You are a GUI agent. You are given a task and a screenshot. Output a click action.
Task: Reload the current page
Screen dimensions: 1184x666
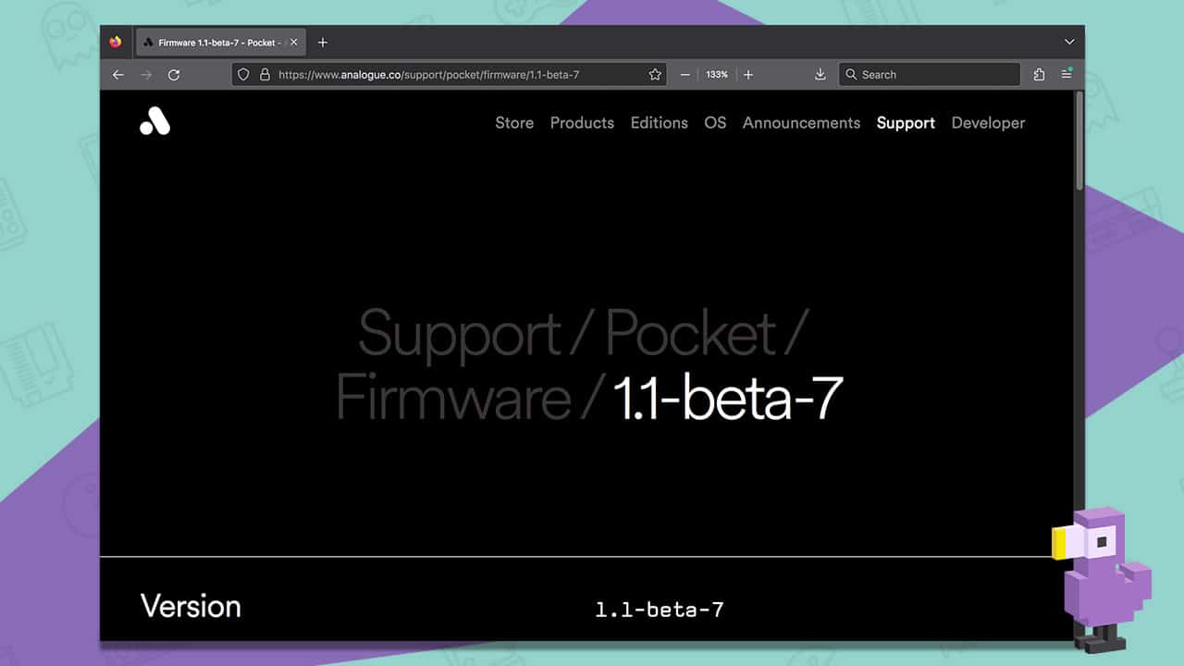tap(174, 75)
